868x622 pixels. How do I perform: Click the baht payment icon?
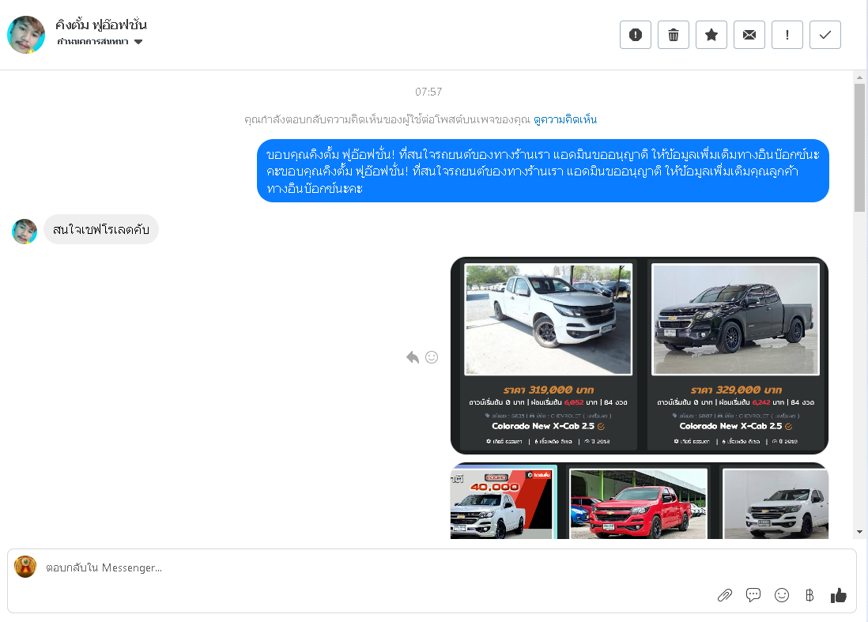(x=810, y=595)
